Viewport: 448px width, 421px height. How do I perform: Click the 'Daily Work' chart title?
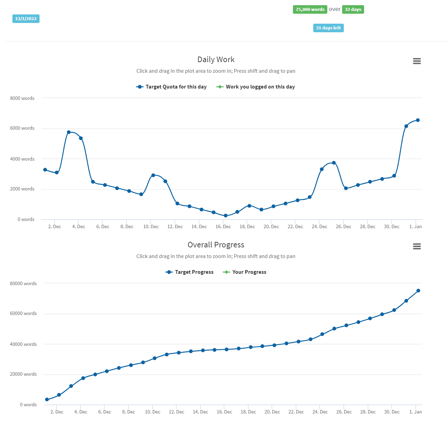point(216,59)
